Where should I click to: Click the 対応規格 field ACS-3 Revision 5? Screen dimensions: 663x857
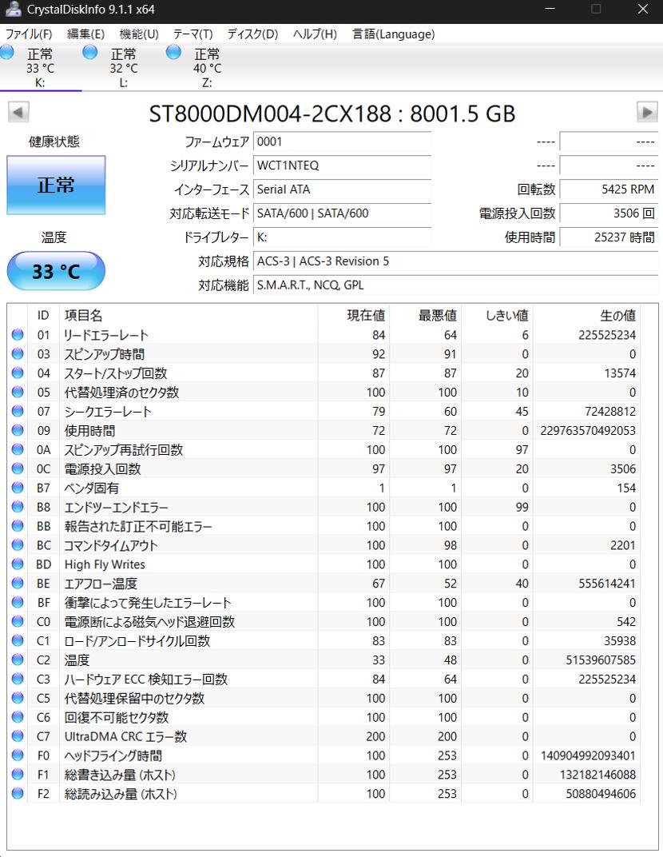(x=456, y=261)
